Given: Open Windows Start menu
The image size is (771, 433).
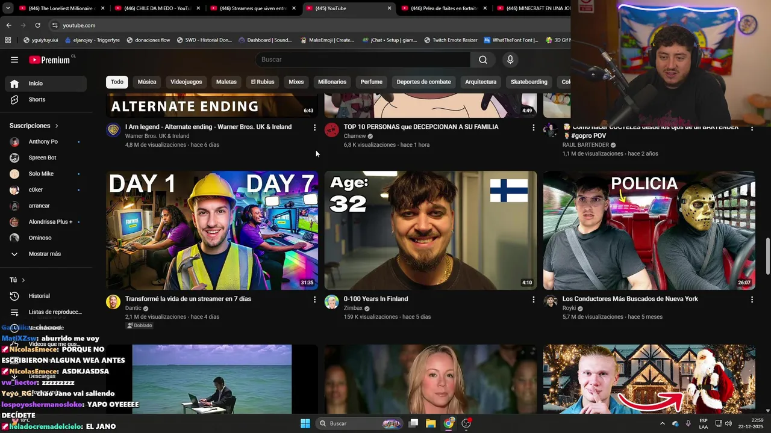Looking at the screenshot, I should point(305,423).
